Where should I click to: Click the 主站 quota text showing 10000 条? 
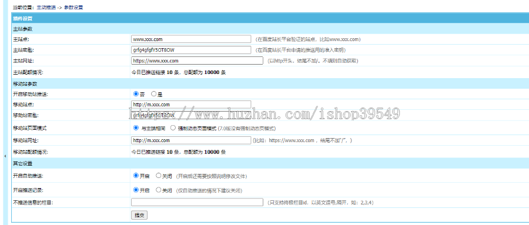pyautogui.click(x=179, y=72)
